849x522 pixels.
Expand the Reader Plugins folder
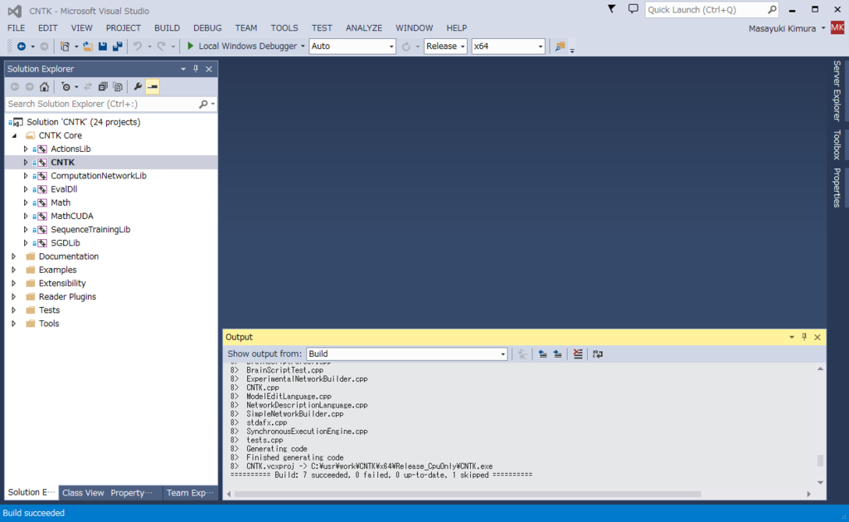(x=14, y=296)
